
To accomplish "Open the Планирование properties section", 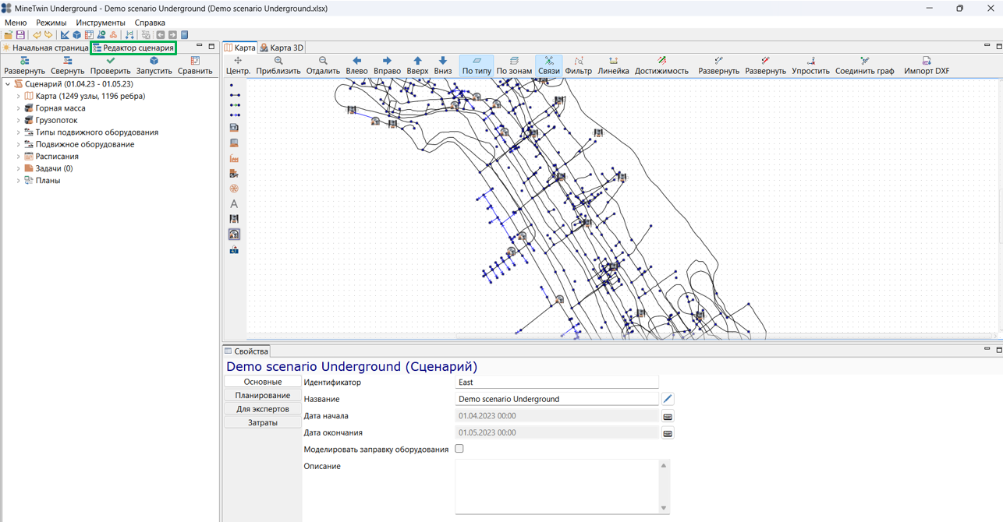I will 263,395.
